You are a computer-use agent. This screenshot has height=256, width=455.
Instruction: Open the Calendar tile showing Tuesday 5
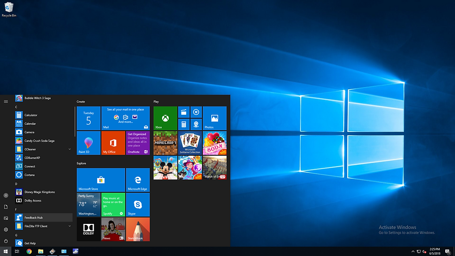coord(89,118)
